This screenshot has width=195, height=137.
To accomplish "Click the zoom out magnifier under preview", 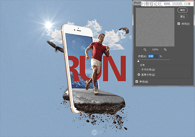I will point(145,50).
